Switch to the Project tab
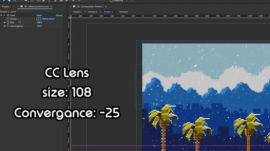The height and width of the screenshot is (151, 270). click(x=5, y=7)
